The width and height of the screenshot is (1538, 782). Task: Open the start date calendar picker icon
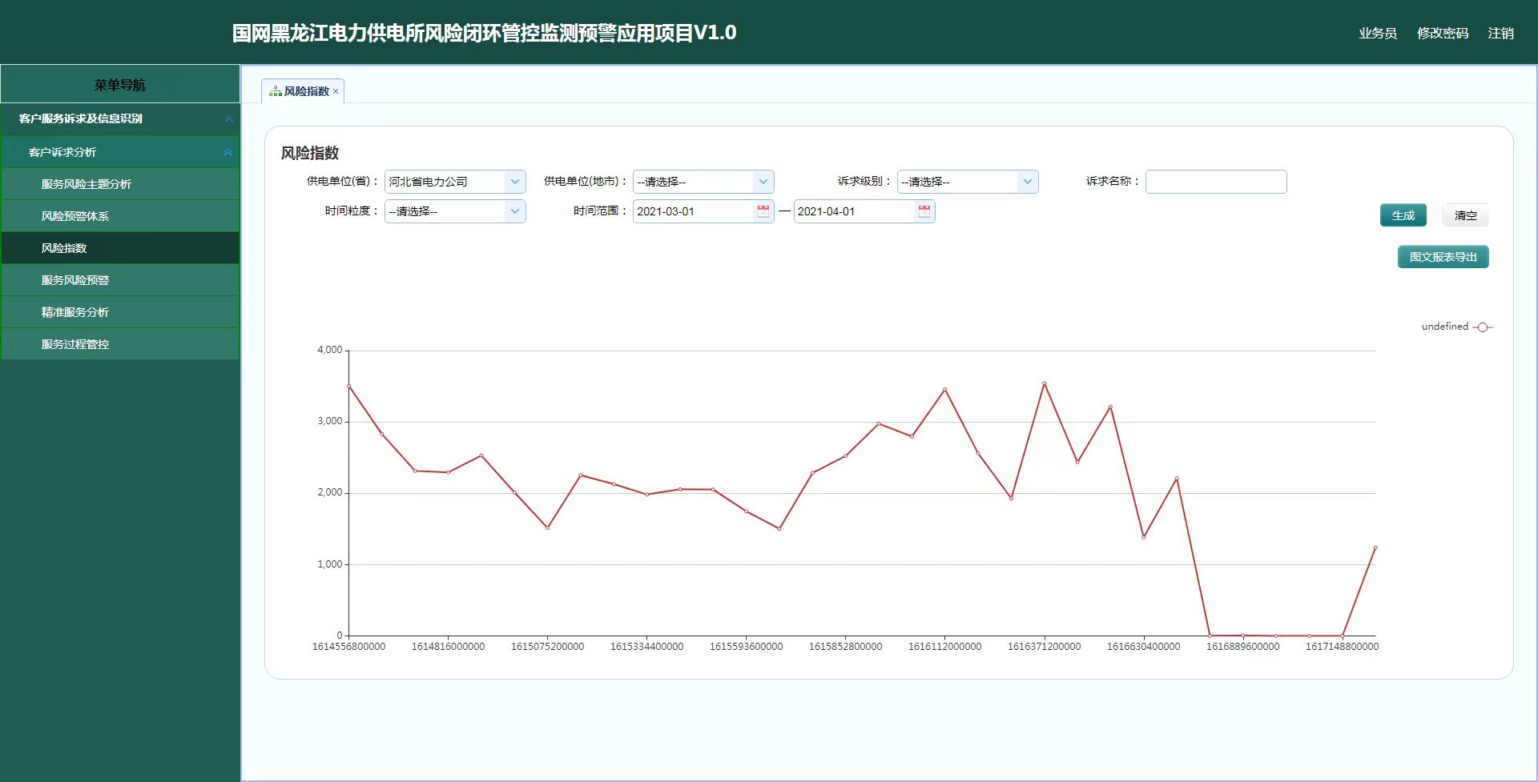tap(763, 211)
